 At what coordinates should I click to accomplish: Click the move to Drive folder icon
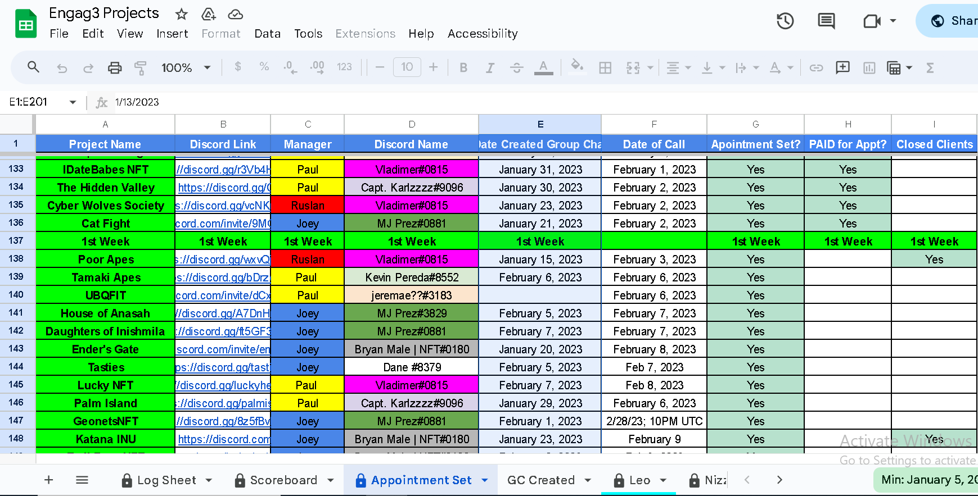pos(209,14)
